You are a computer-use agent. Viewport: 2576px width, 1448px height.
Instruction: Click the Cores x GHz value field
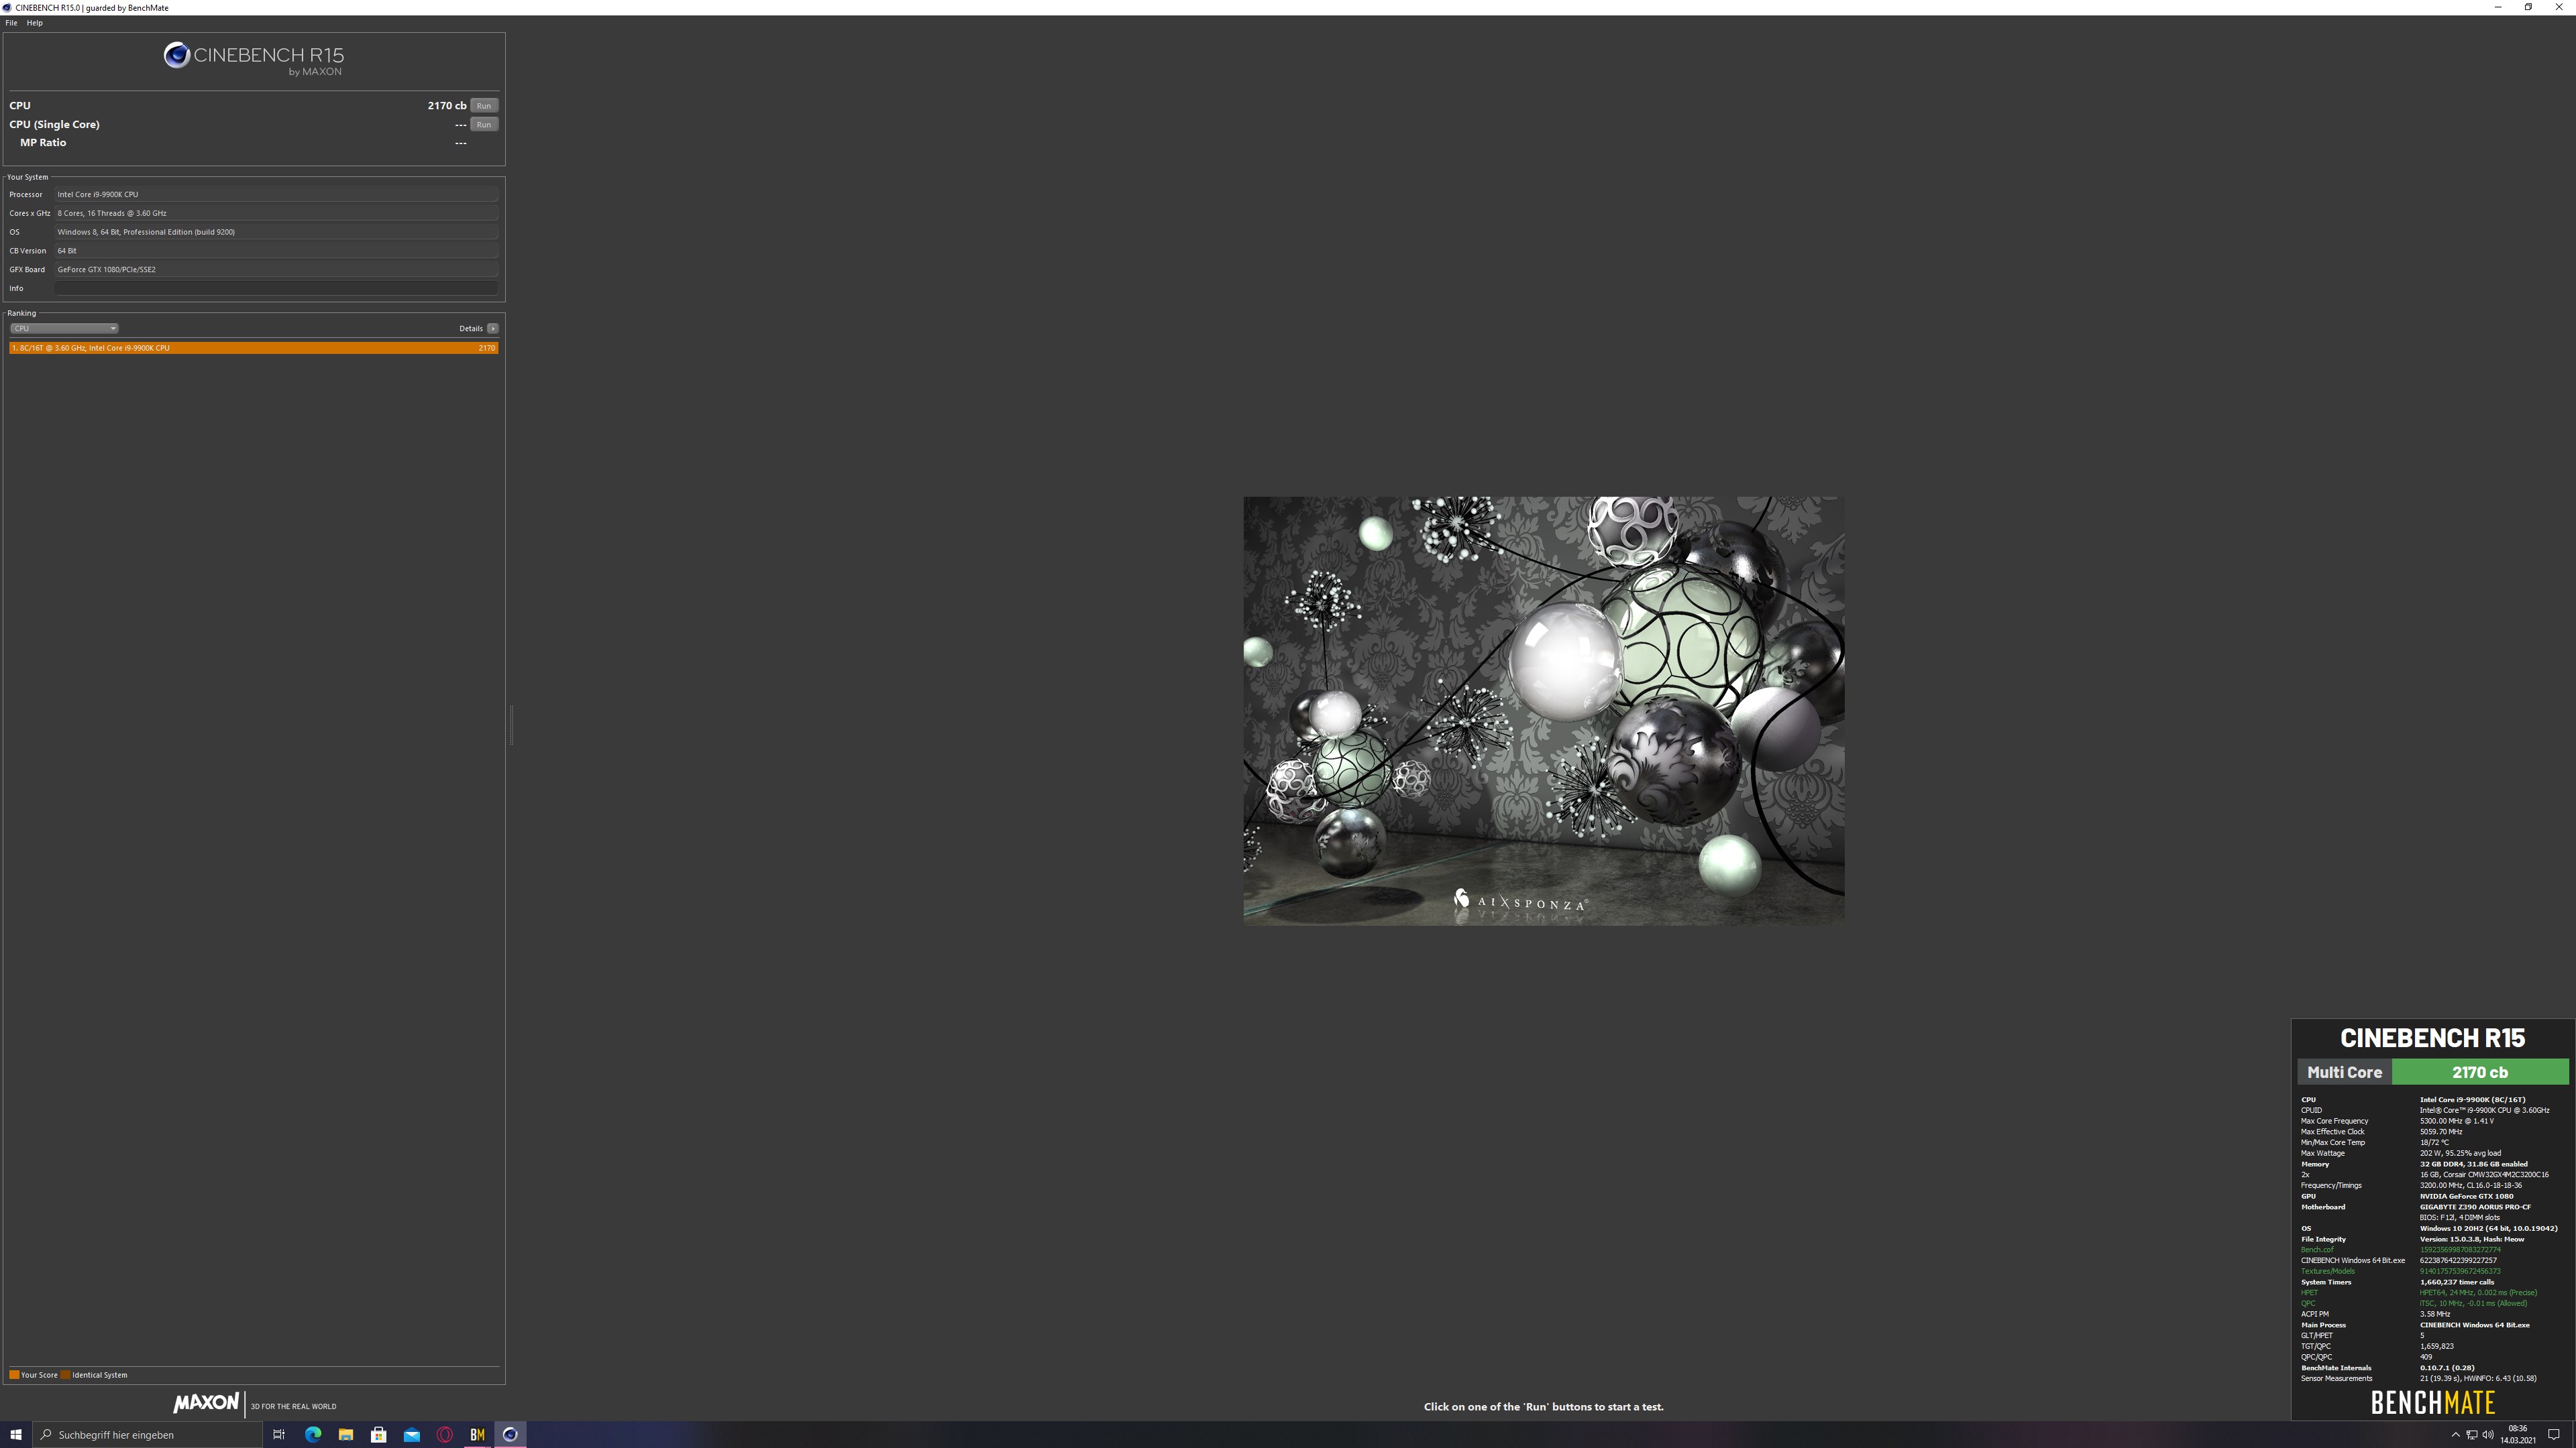click(x=276, y=213)
